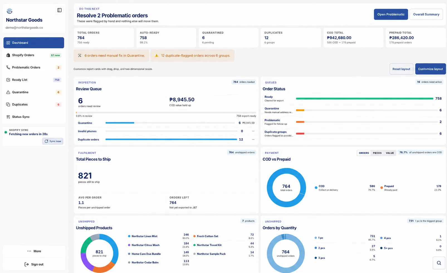This screenshot has height=273, width=447.
Task: Click the COD TOTAL ₱942,680.00 value
Action: tap(339, 38)
